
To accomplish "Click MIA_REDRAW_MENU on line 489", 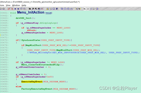I will 54,82.
